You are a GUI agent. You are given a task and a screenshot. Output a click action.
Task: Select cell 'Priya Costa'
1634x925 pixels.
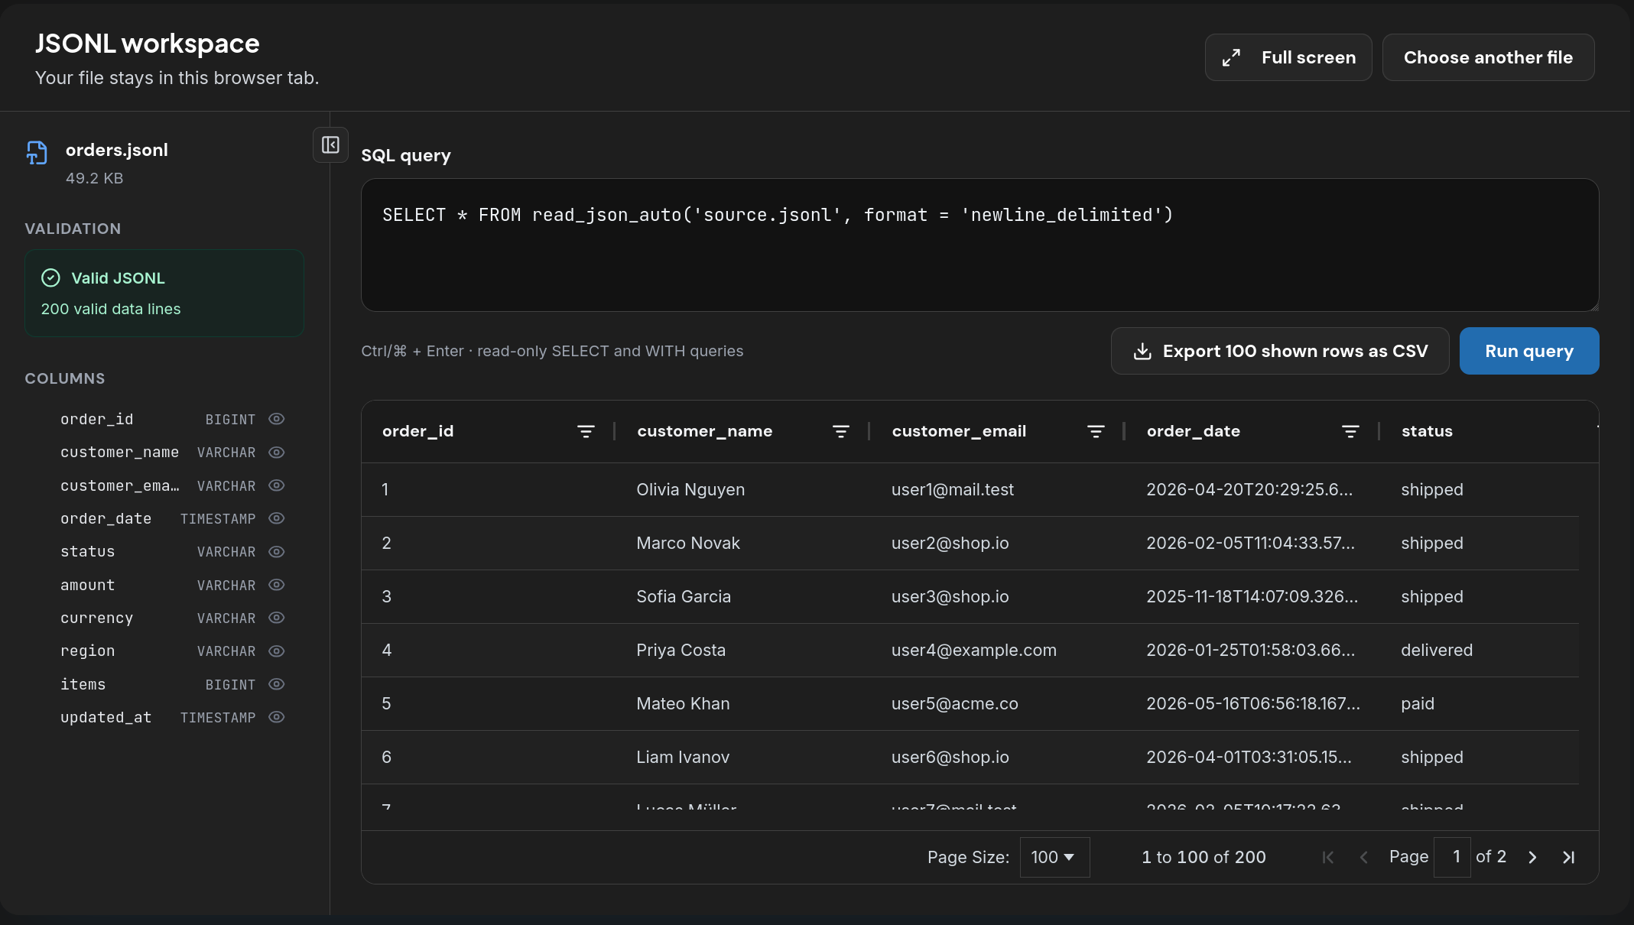681,650
